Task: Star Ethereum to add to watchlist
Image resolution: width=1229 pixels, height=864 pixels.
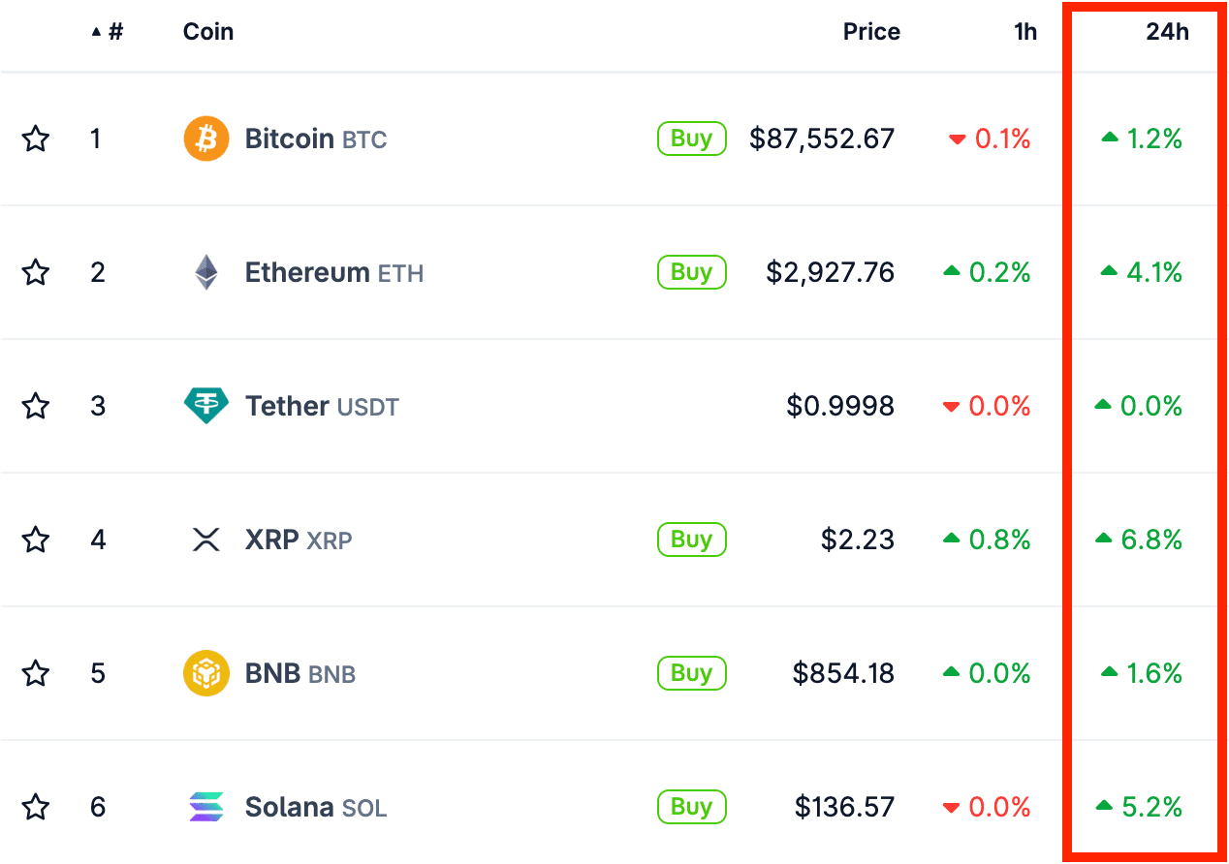Action: [x=36, y=272]
